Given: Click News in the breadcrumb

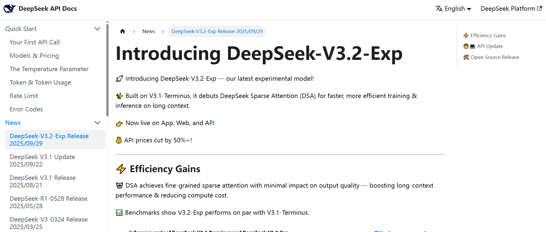Looking at the screenshot, I should click(149, 31).
